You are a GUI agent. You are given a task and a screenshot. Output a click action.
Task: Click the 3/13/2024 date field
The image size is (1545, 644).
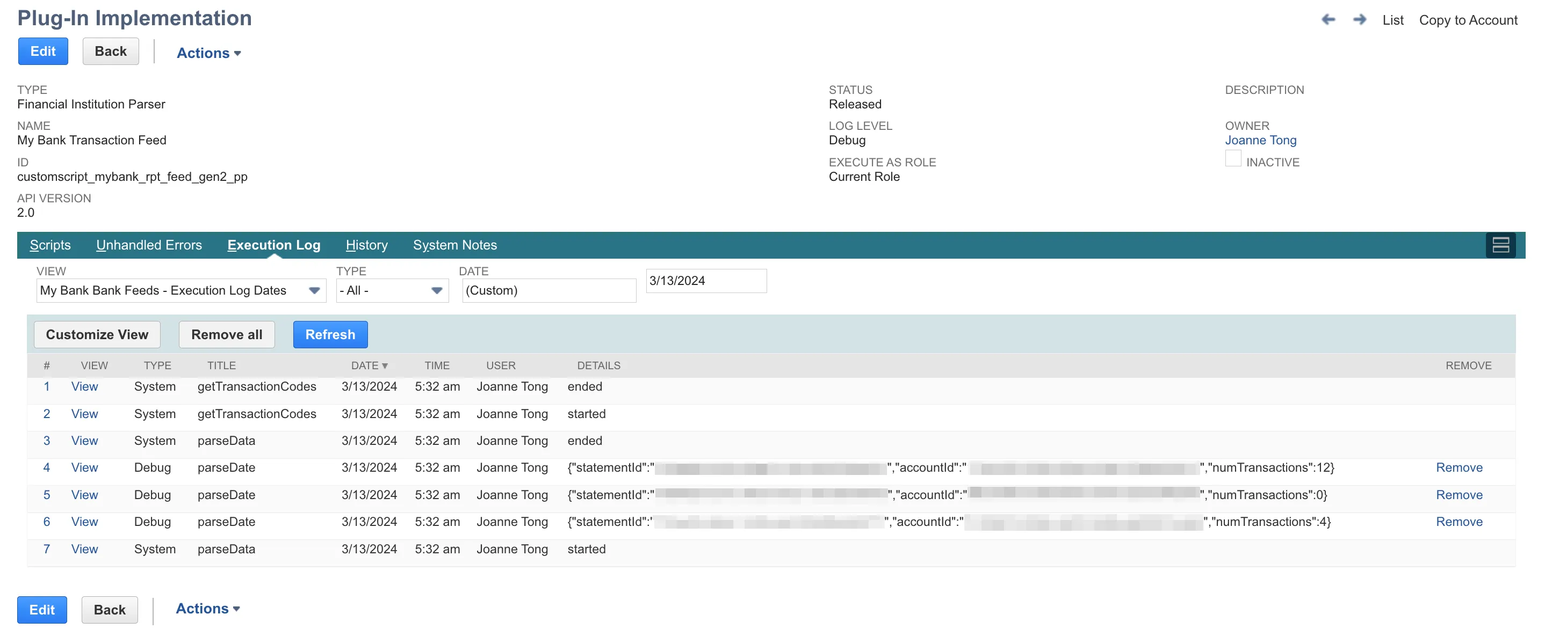(x=706, y=281)
